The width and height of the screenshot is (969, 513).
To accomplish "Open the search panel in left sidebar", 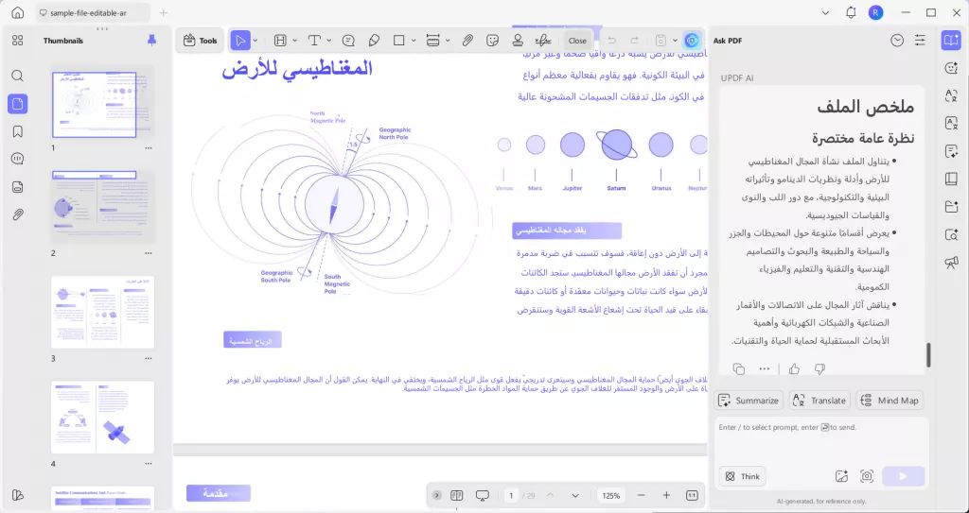I will pyautogui.click(x=18, y=76).
